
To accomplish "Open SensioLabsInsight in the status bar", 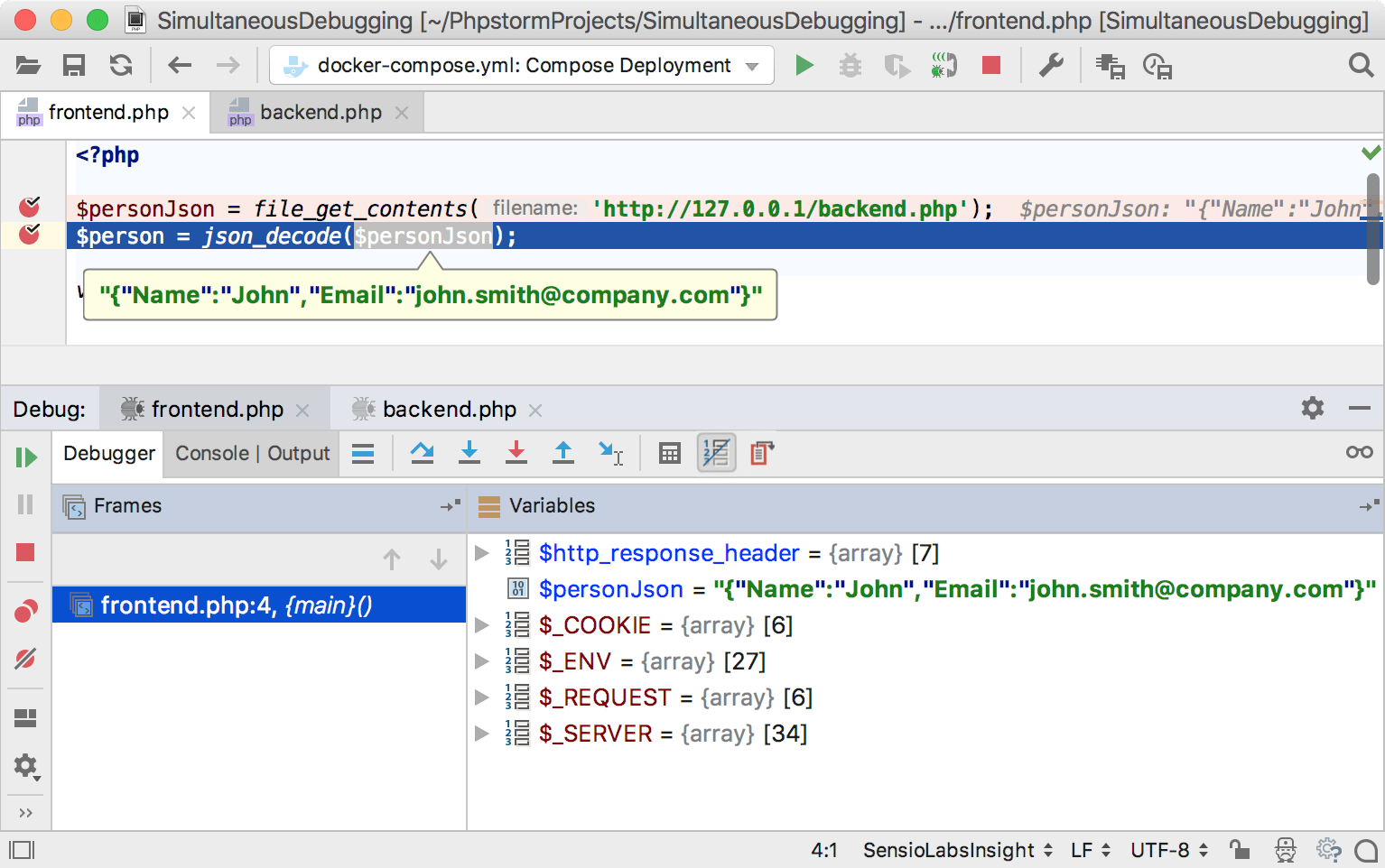I will pos(948,849).
